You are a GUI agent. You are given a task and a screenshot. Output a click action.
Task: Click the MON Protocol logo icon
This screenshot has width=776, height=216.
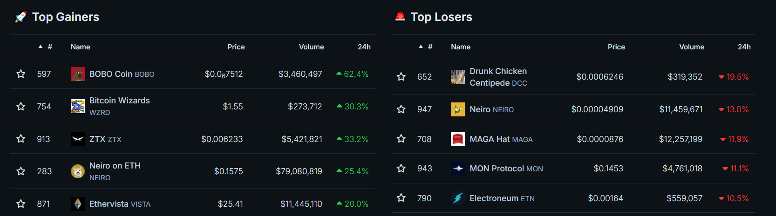[457, 169]
